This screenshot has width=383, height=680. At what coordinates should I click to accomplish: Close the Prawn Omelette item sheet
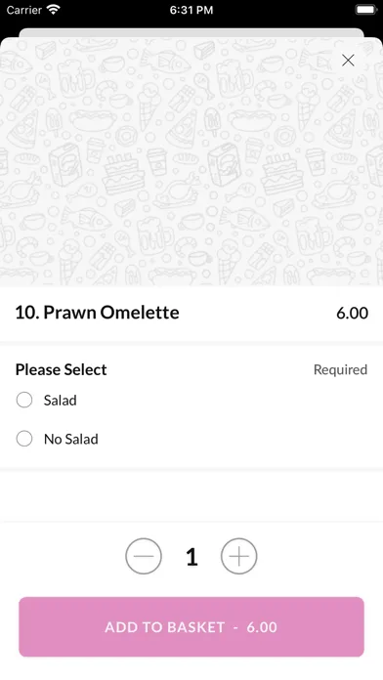[x=348, y=61]
